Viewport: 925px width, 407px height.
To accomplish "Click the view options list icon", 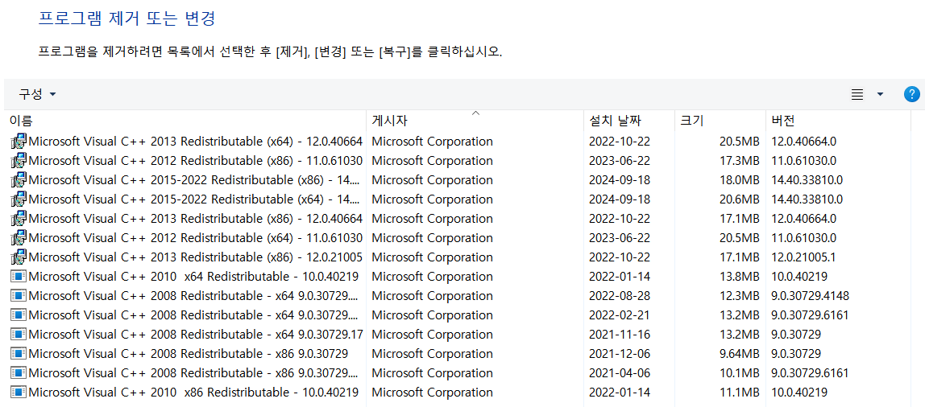I will pos(857,94).
